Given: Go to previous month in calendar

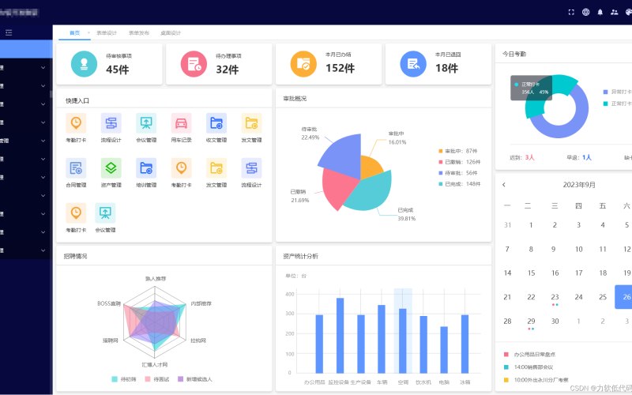Looking at the screenshot, I should click(x=504, y=185).
